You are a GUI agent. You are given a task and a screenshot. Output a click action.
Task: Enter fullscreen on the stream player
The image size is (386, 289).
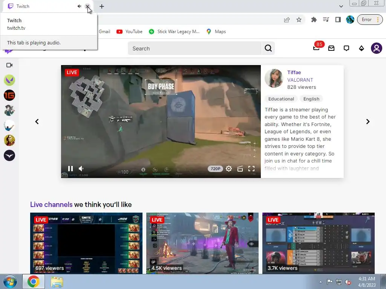251,169
